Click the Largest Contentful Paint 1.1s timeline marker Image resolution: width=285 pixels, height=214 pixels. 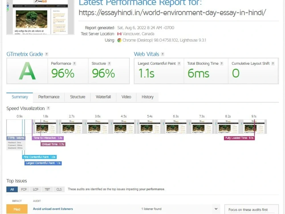43,163
